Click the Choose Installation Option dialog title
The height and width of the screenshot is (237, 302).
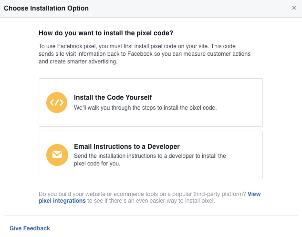46,8
